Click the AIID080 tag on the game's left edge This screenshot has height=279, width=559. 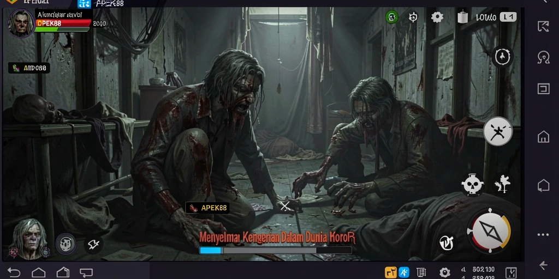click(29, 68)
